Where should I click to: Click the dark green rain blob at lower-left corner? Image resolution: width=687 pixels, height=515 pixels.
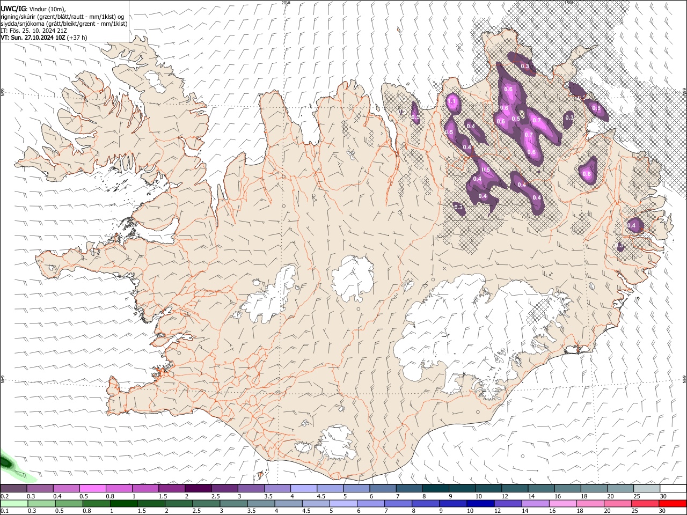coord(6,462)
